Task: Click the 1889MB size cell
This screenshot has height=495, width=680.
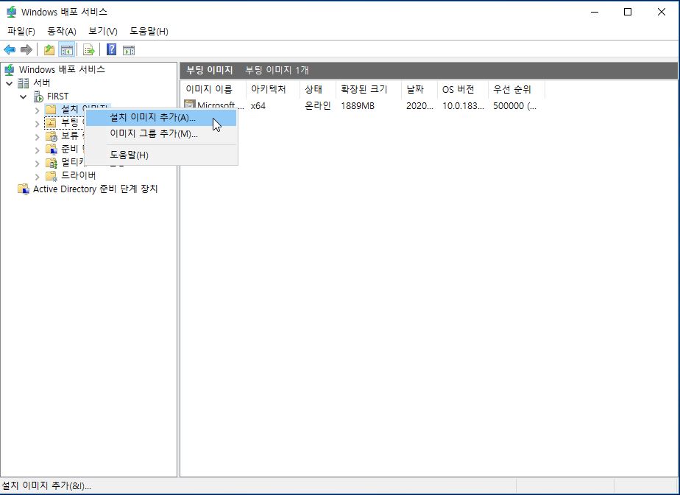Action: (x=358, y=105)
